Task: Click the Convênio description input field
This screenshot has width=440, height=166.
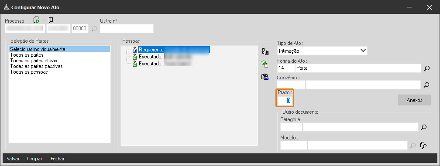Action: (x=363, y=85)
